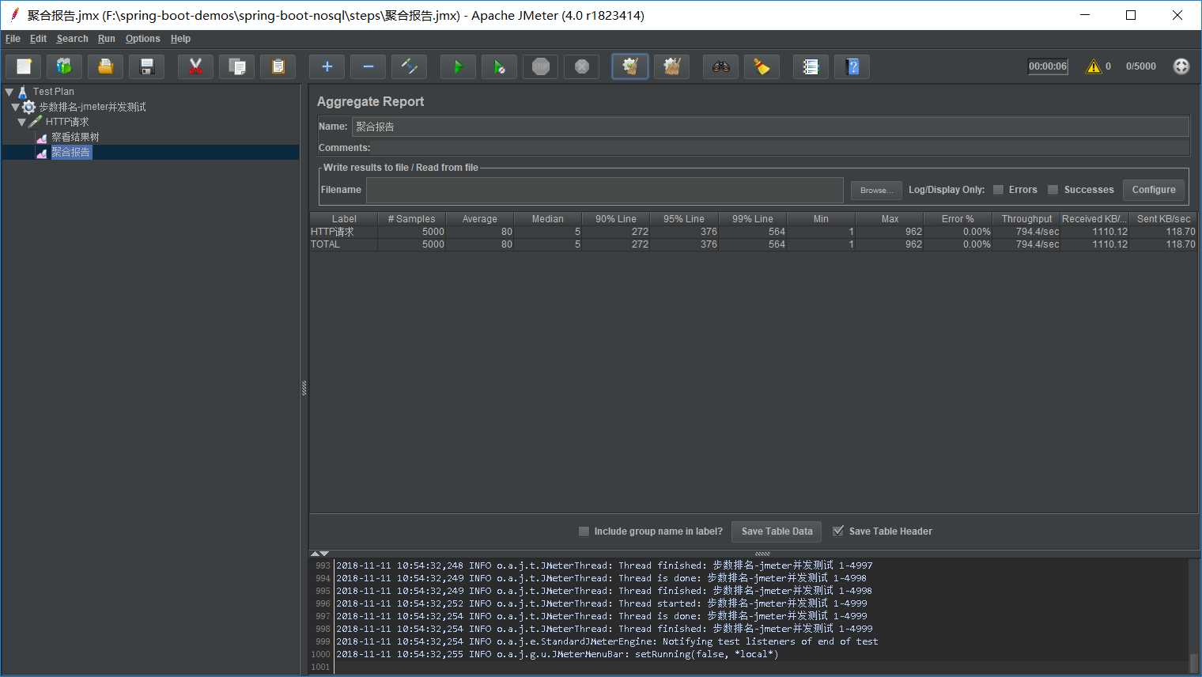Click the 0/5000 thread count indicator
Screen dimensions: 1202x677
(x=1140, y=66)
